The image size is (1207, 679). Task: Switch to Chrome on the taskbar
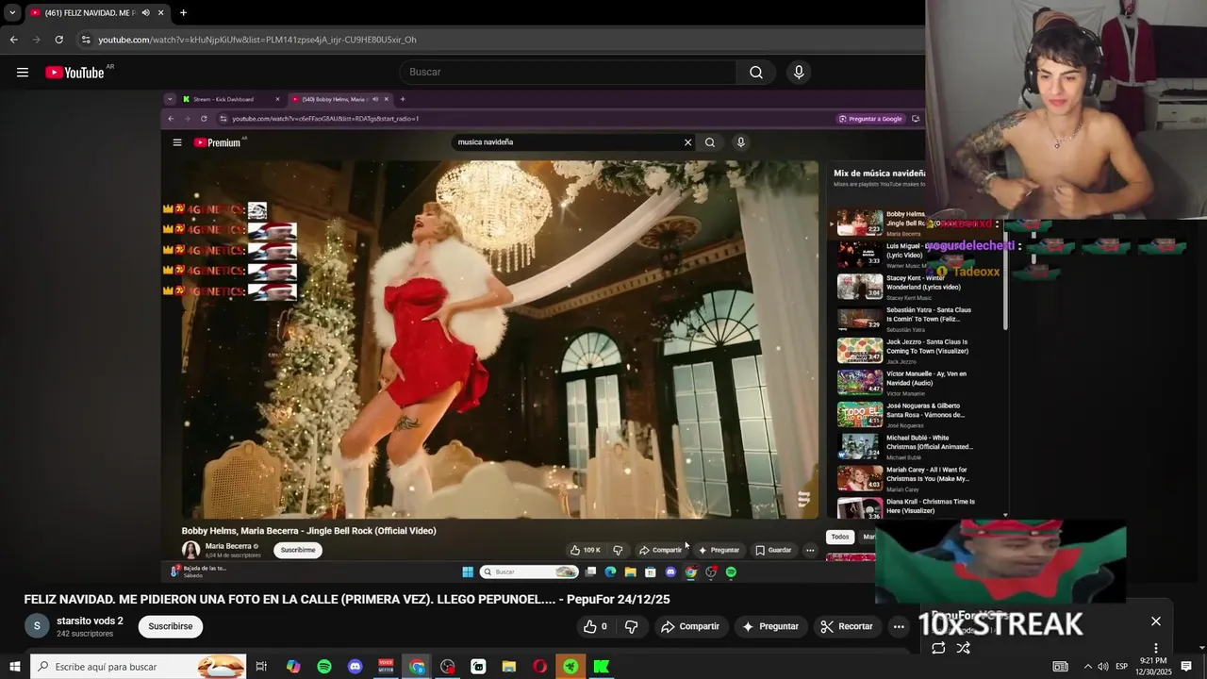417,667
